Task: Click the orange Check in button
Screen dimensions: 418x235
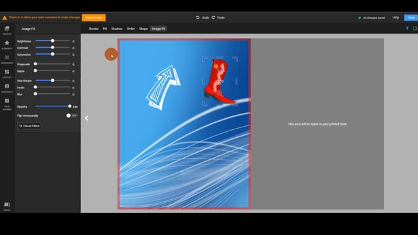Action: pyautogui.click(x=93, y=18)
